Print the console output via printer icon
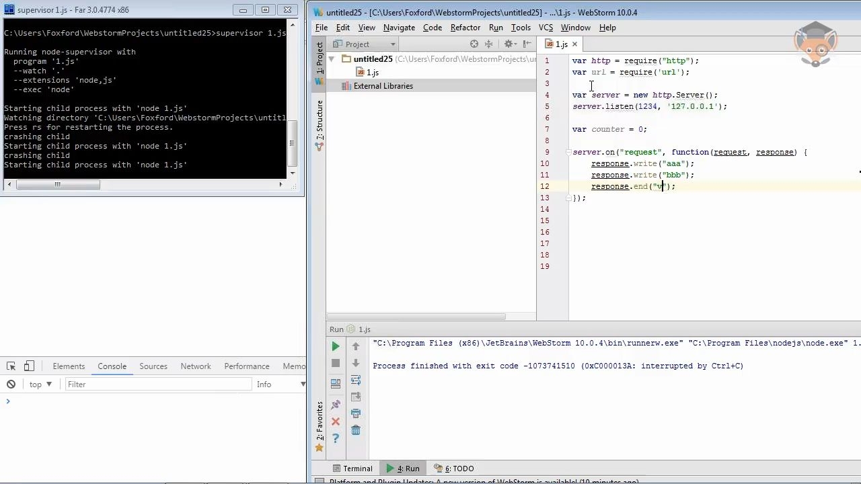 pos(356,413)
